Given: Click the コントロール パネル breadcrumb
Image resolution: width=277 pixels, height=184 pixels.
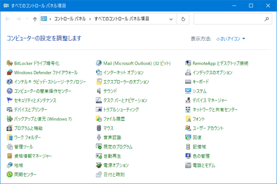Looking at the screenshot, I should [x=70, y=19].
